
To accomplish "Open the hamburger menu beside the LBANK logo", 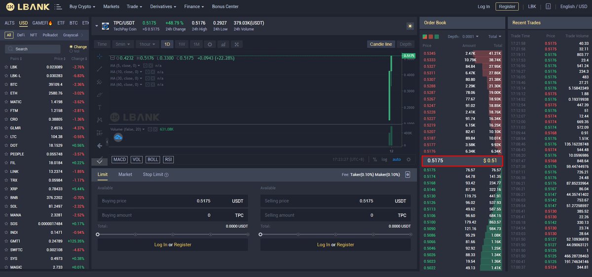I will (x=58, y=7).
